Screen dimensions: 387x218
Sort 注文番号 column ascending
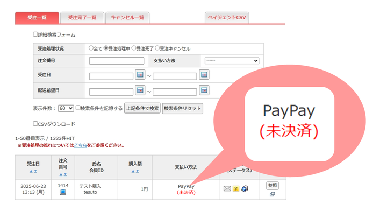[x=61, y=174]
